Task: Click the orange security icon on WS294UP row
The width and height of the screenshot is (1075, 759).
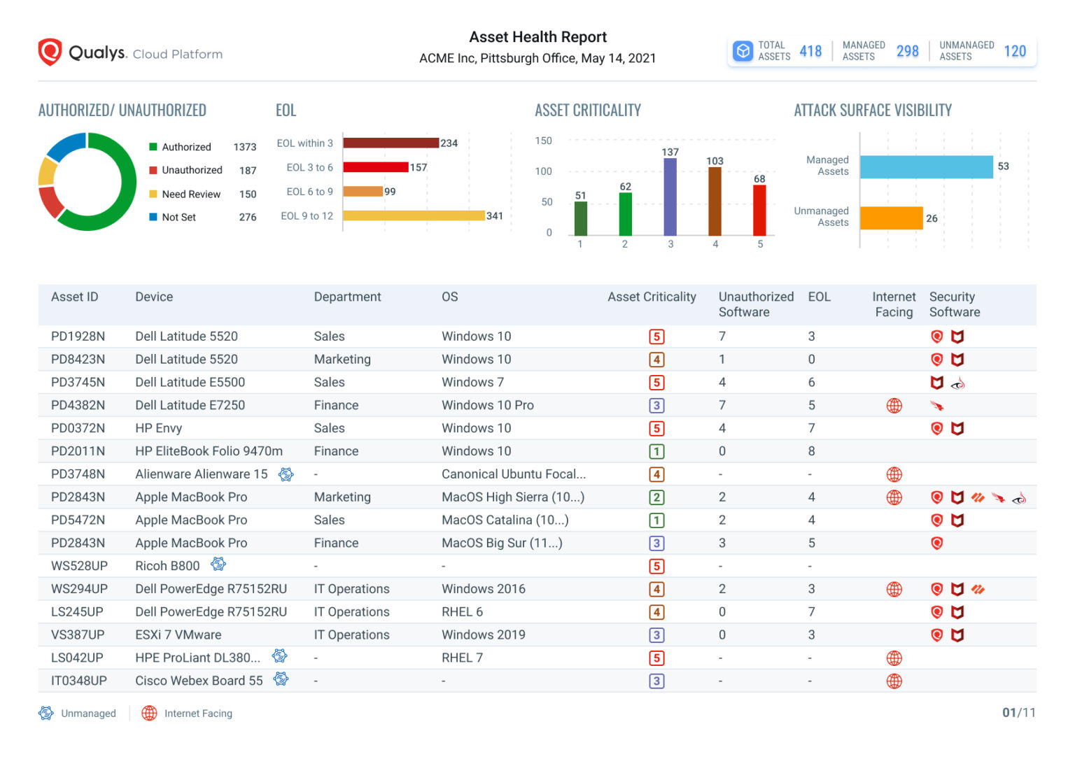Action: click(978, 589)
